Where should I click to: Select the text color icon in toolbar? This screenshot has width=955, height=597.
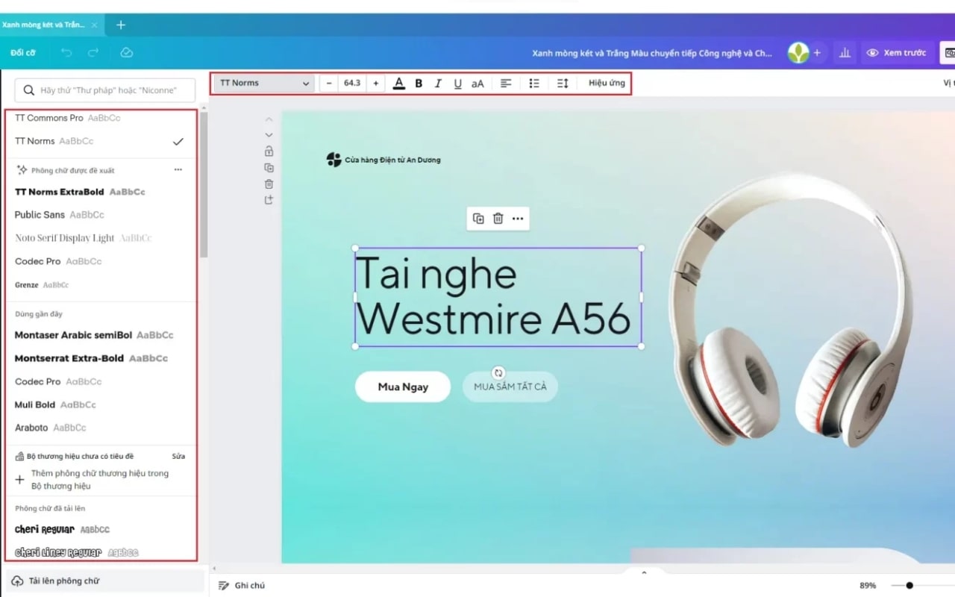tap(399, 83)
